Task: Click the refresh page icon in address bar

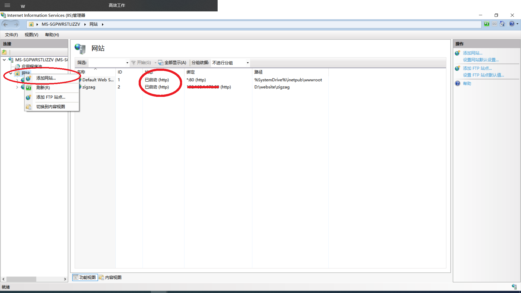Action: tap(487, 24)
